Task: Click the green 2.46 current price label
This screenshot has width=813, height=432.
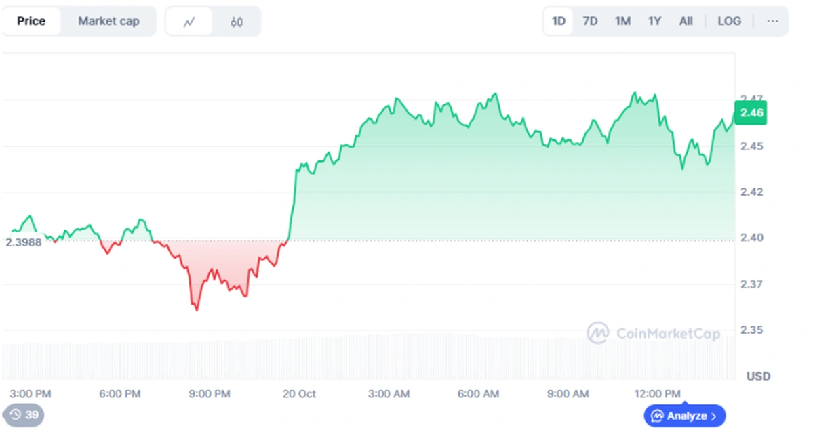Action: click(x=751, y=112)
